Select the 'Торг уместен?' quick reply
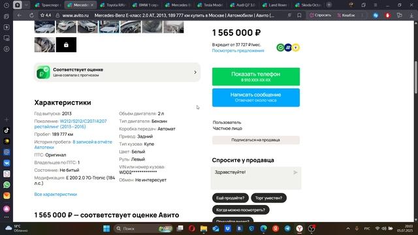Screen dimensions: 418x235 click(x=268, y=198)
